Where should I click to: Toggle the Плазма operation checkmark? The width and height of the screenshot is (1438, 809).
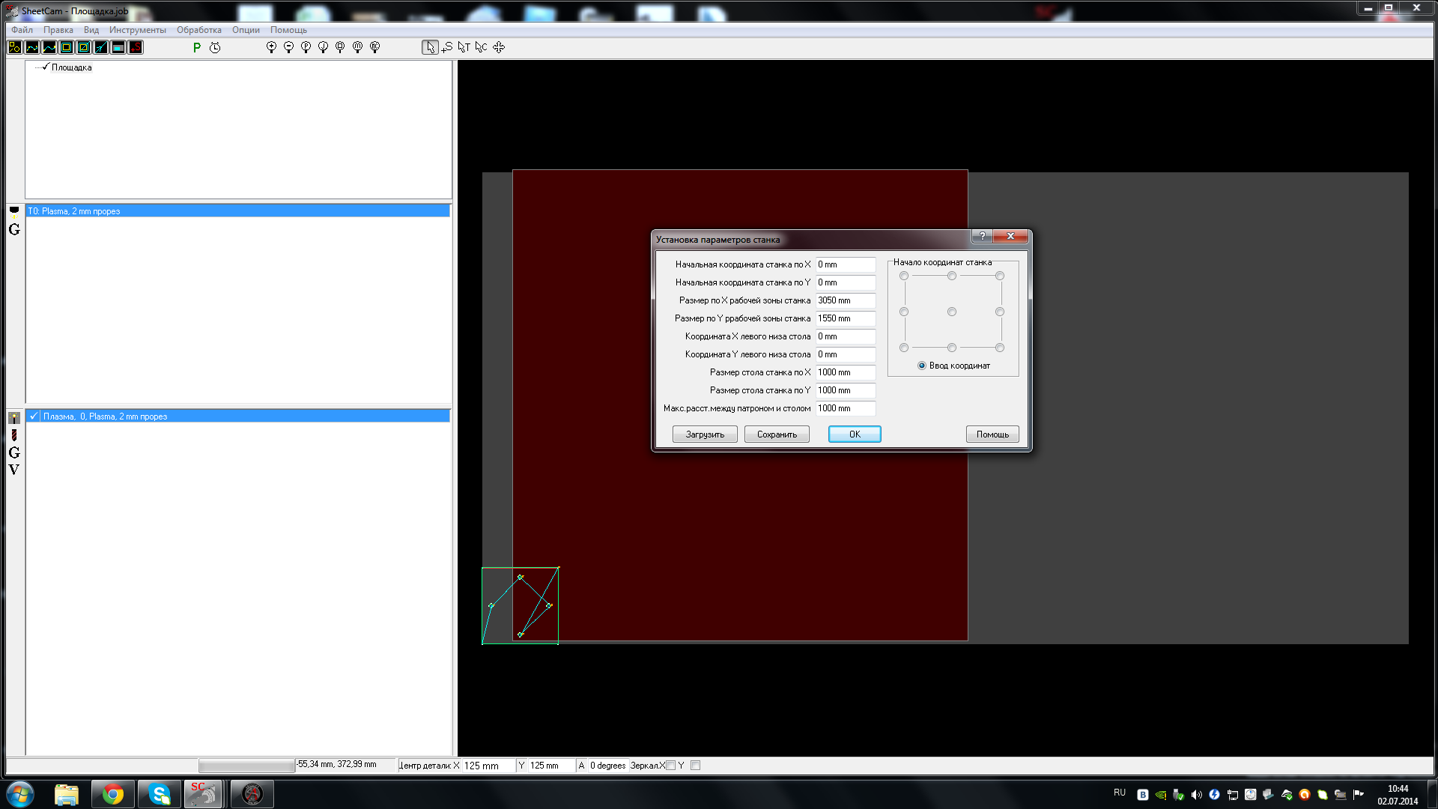[x=34, y=416]
